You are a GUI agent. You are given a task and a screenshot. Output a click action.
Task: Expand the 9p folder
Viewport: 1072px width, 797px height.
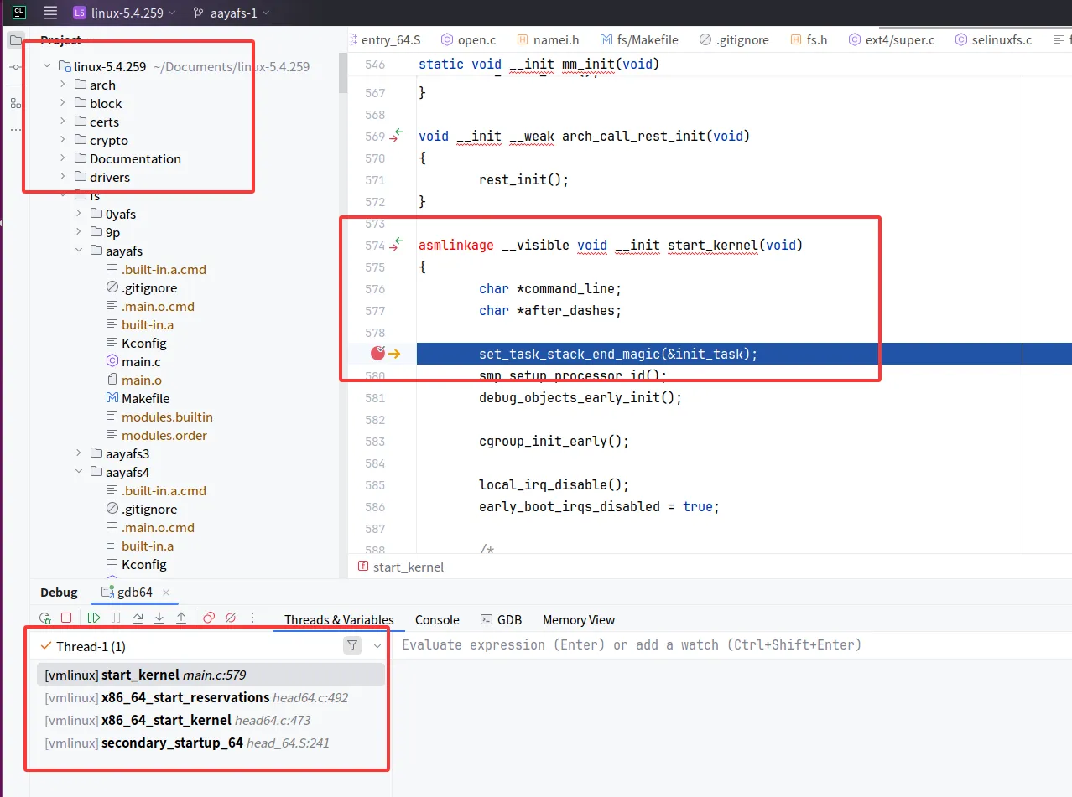pos(79,232)
